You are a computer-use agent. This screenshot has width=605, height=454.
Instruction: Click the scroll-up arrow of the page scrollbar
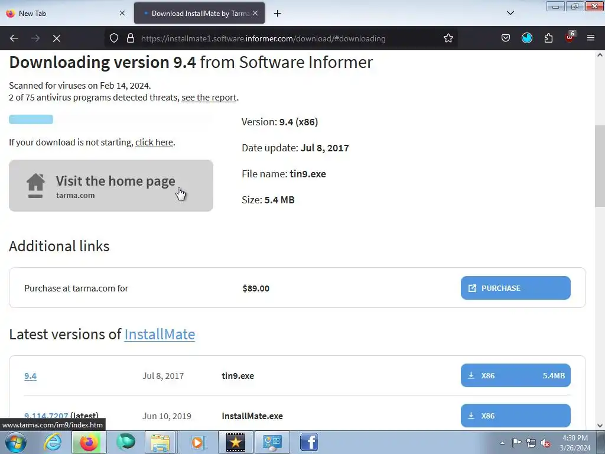click(600, 55)
